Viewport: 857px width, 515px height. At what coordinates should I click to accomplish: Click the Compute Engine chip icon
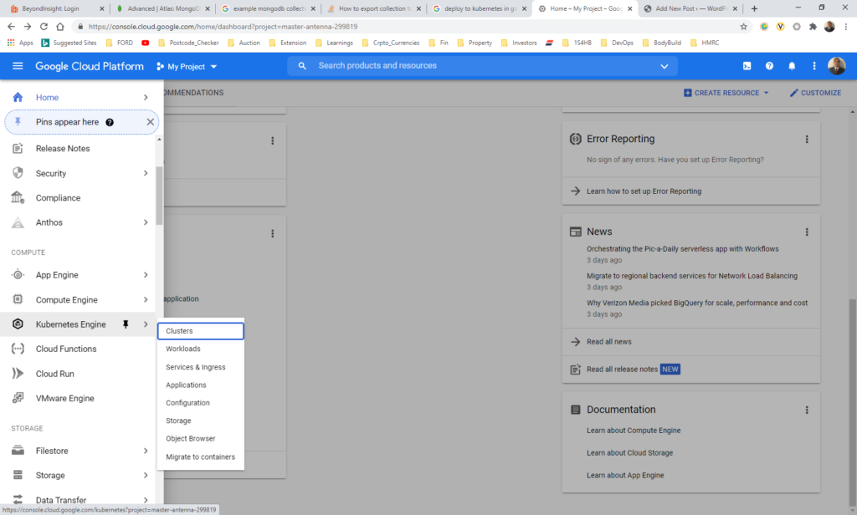pyautogui.click(x=18, y=299)
